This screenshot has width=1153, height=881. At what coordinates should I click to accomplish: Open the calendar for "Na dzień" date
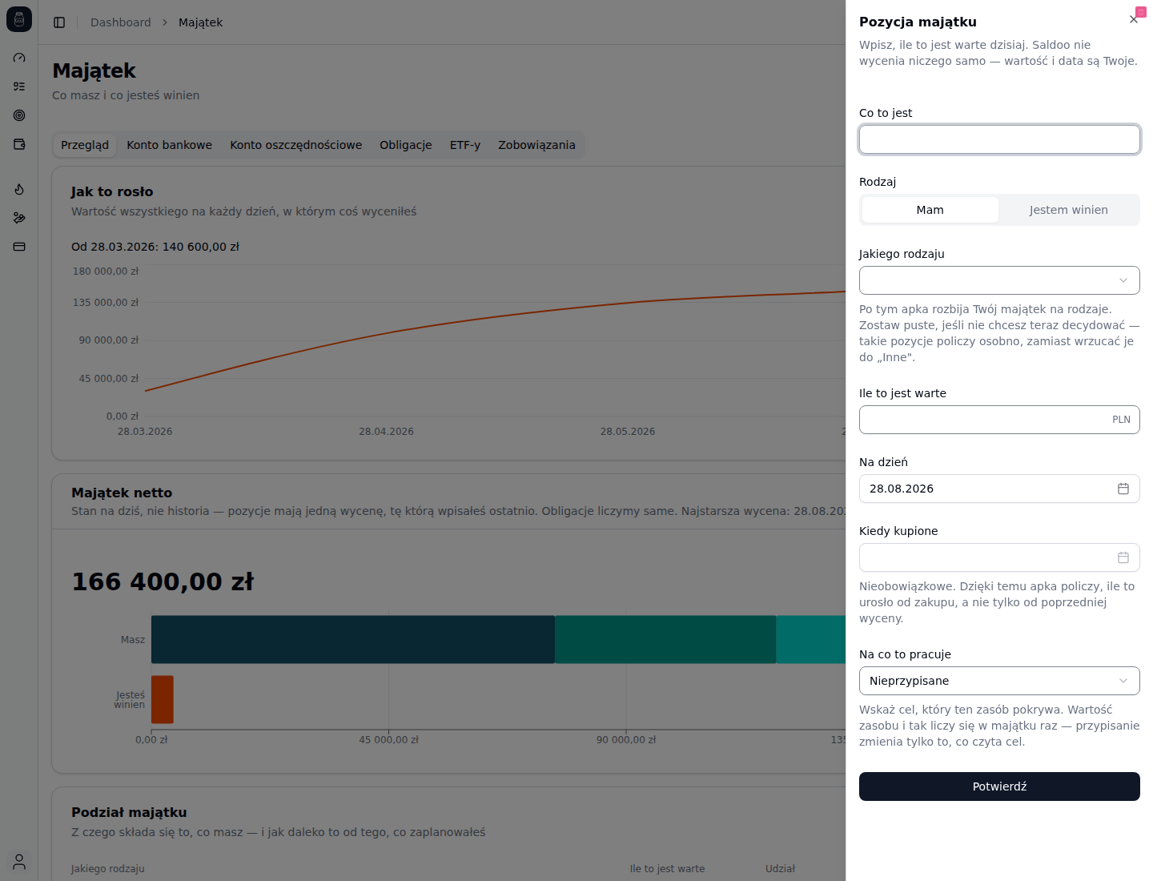pos(1123,489)
